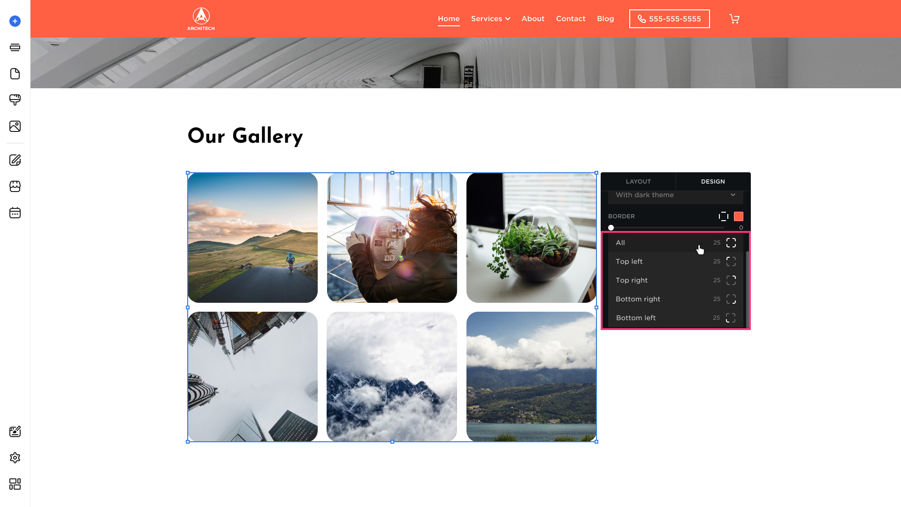Screen dimensions: 901x507
Task: Select the All corners radius row
Action: (676, 243)
